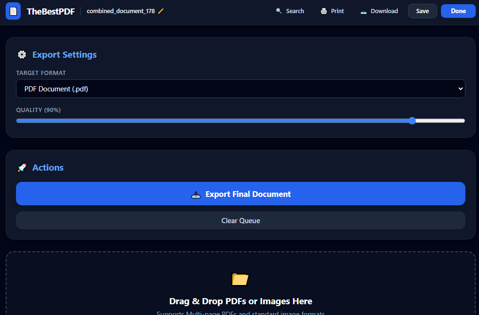Click the magnifier Search icon
This screenshot has height=315, width=479.
coord(279,11)
